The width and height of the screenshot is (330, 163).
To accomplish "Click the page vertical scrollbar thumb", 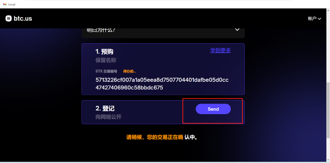I will coord(328,110).
